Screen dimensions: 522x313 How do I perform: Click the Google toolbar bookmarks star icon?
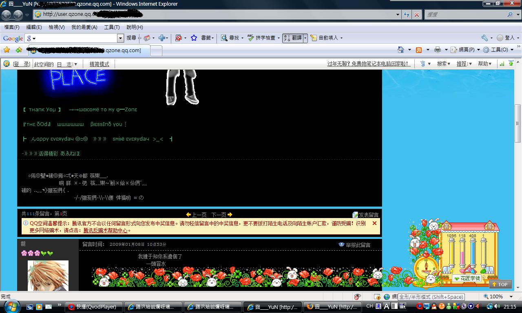coord(194,38)
